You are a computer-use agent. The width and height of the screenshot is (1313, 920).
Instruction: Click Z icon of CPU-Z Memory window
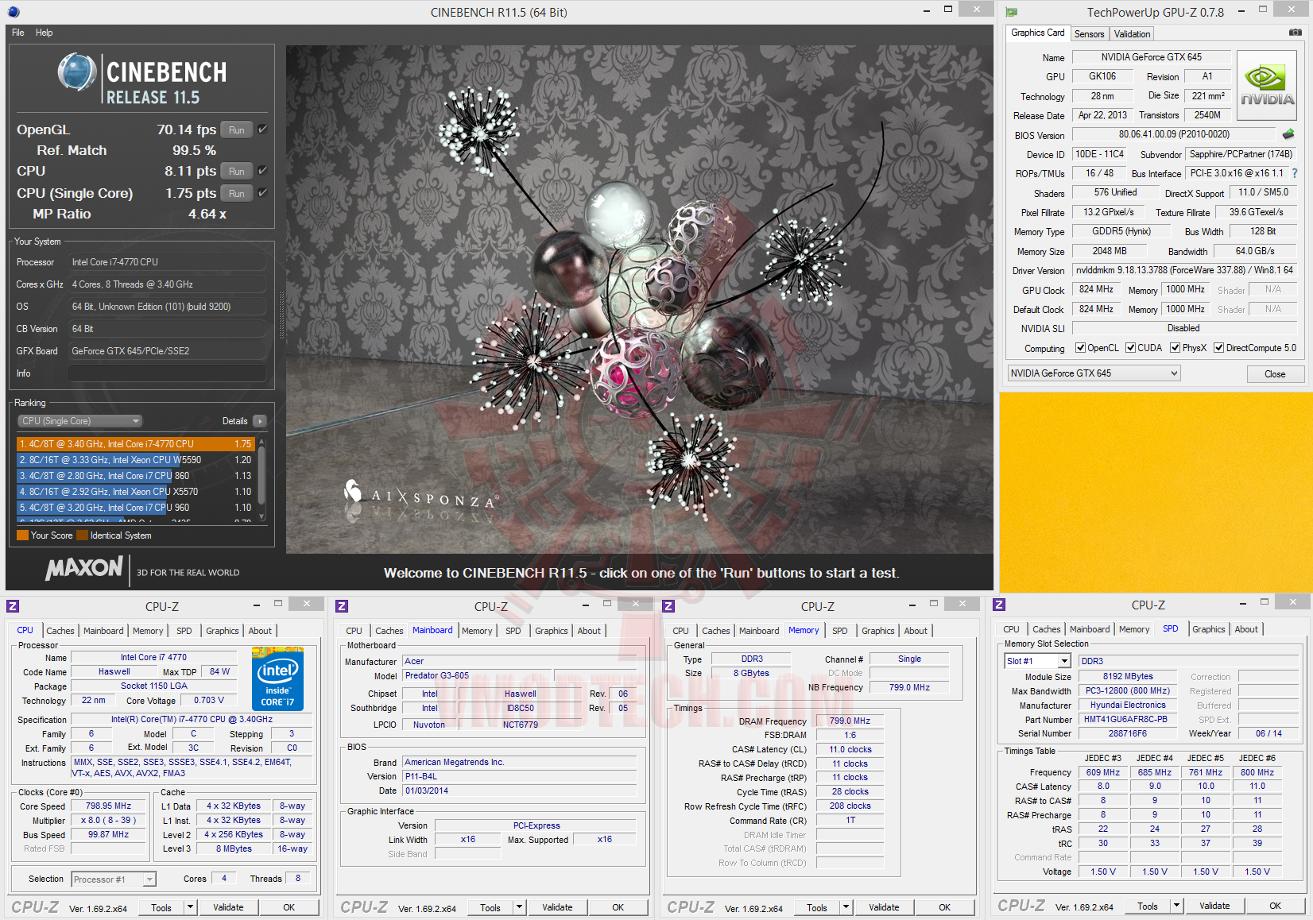tap(668, 606)
